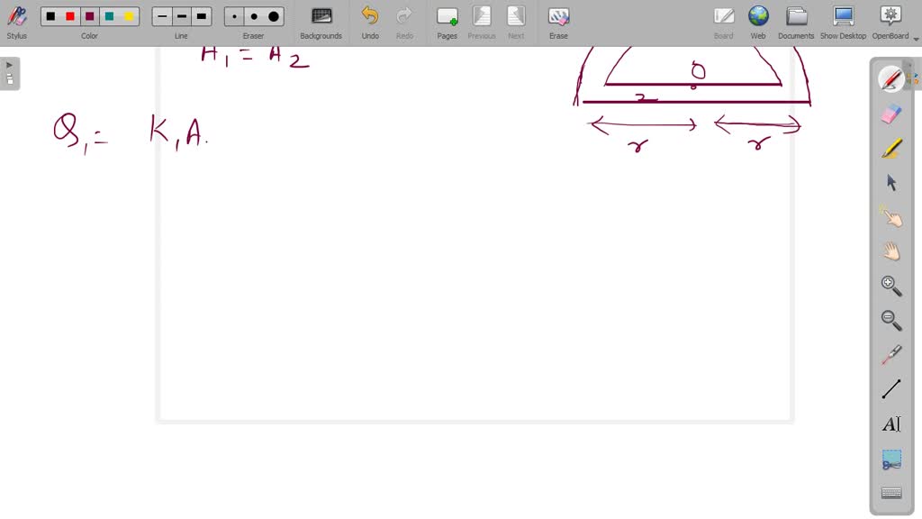Select the Laser pointer tool
Viewport: 922px width, 519px height.
coord(890,355)
